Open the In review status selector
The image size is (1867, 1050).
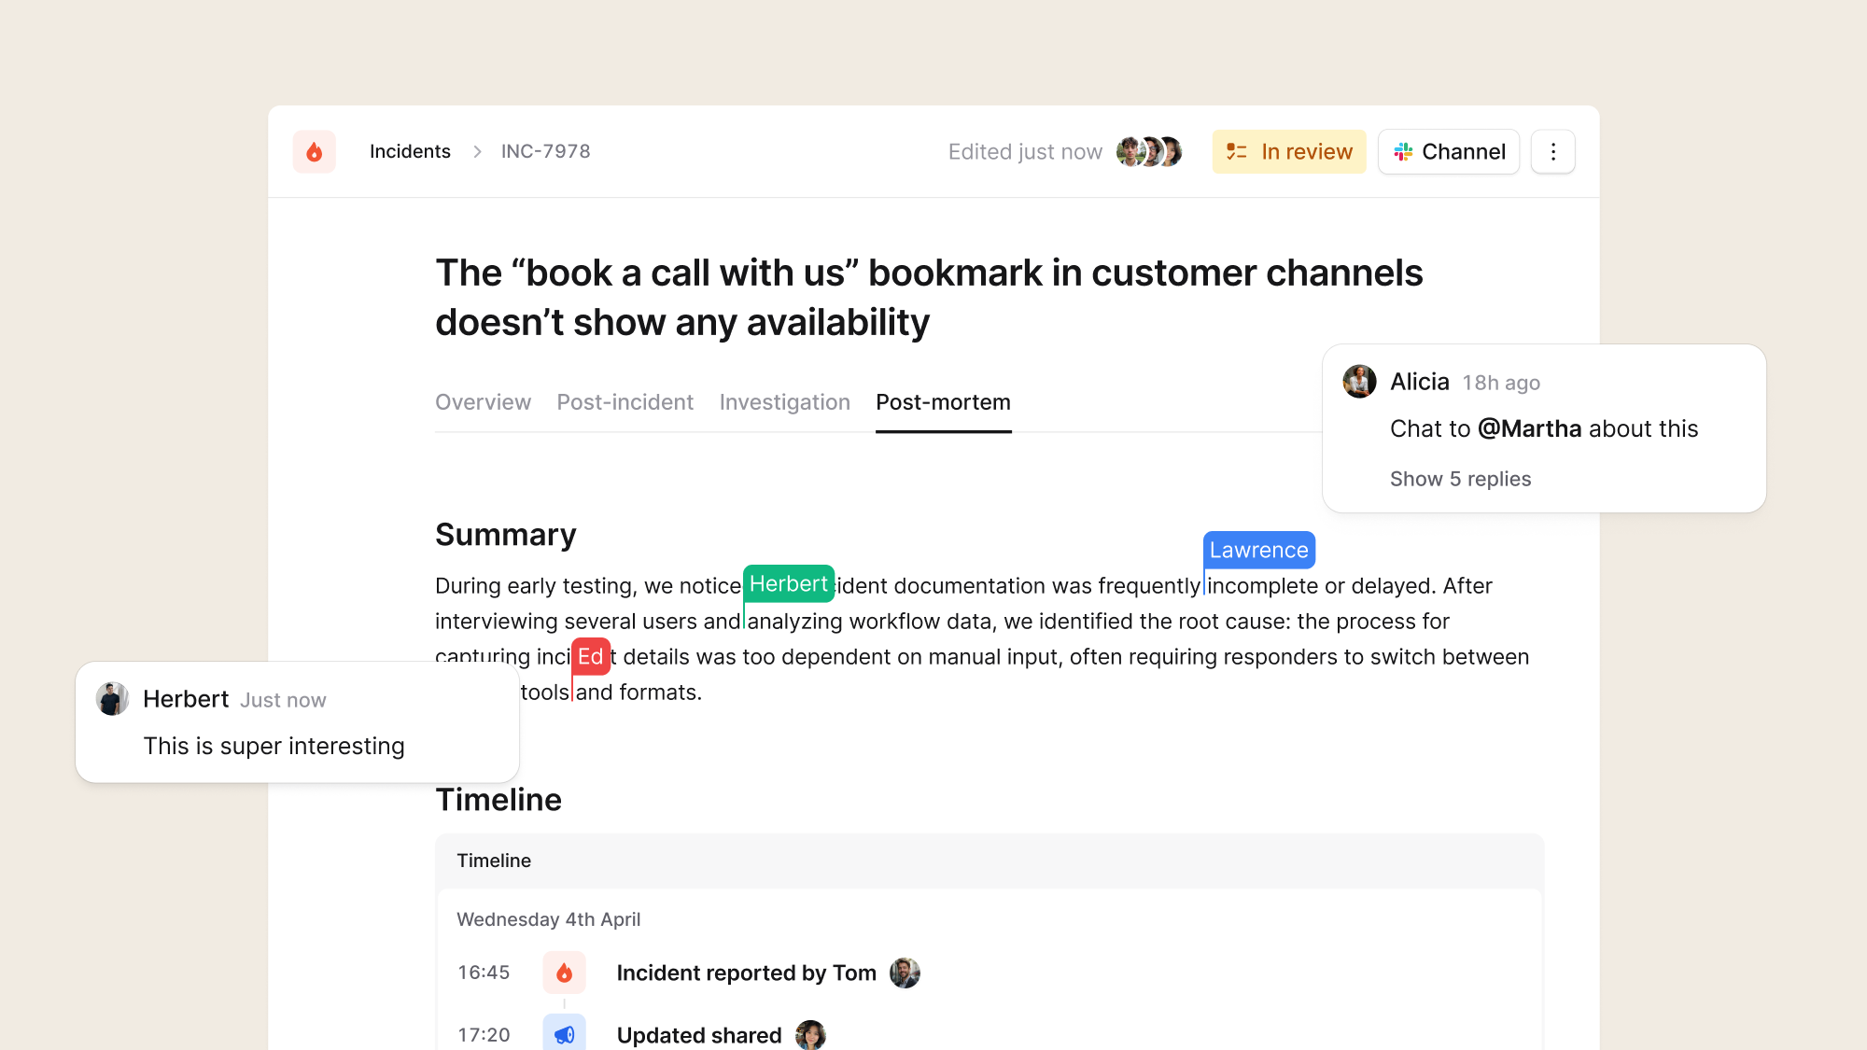1288,152
